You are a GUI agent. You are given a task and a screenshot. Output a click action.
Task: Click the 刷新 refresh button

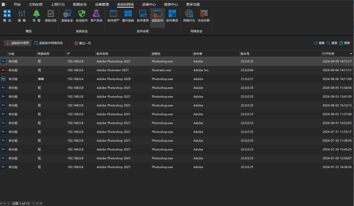345,43
